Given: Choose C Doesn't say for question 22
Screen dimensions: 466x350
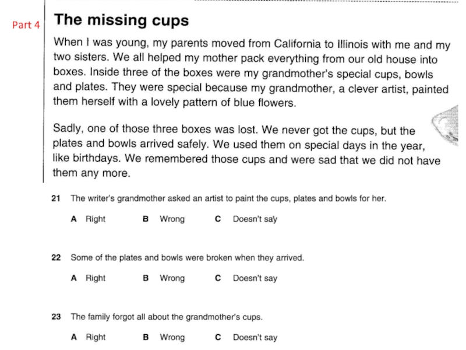Looking at the screenshot, I should (x=246, y=278).
